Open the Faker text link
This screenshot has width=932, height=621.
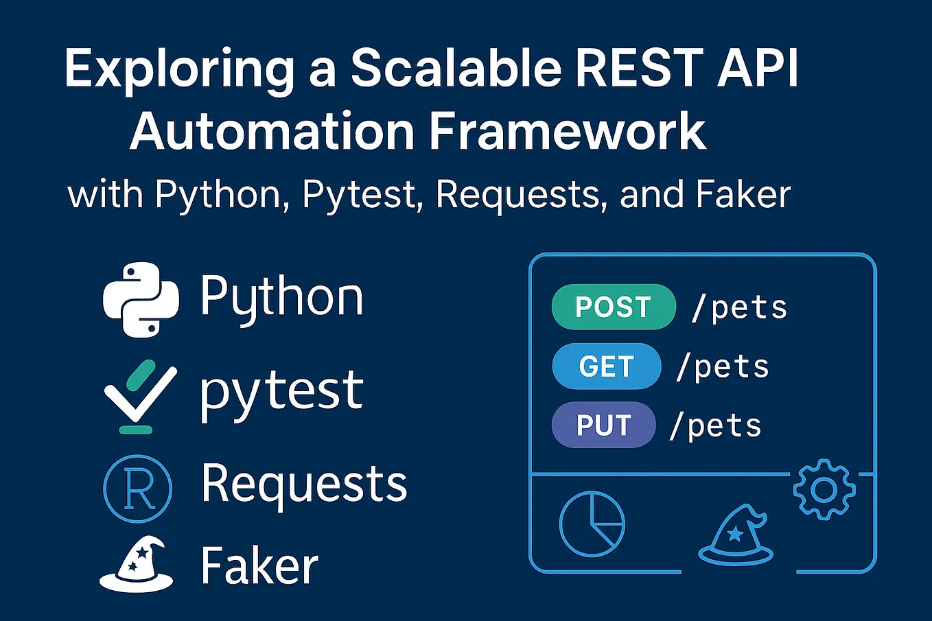click(258, 564)
